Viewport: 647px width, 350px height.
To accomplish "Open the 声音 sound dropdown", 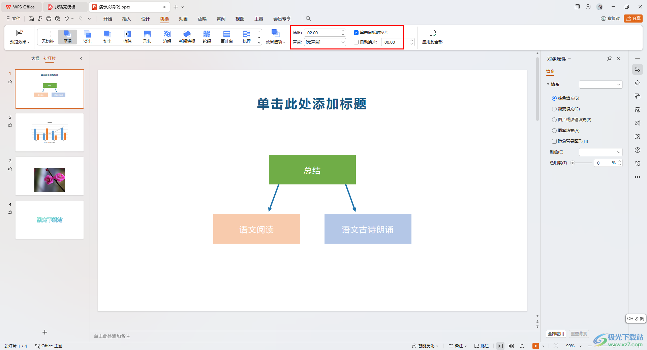I will click(x=325, y=42).
